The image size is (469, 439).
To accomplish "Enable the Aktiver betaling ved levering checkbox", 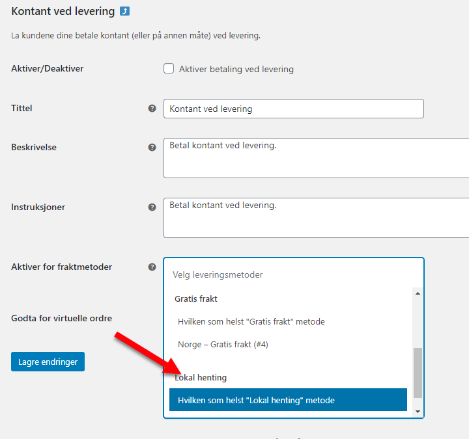I will pos(169,68).
